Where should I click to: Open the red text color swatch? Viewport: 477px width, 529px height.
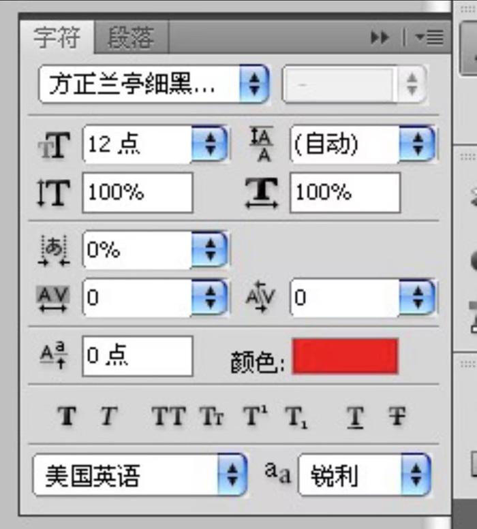coord(345,356)
